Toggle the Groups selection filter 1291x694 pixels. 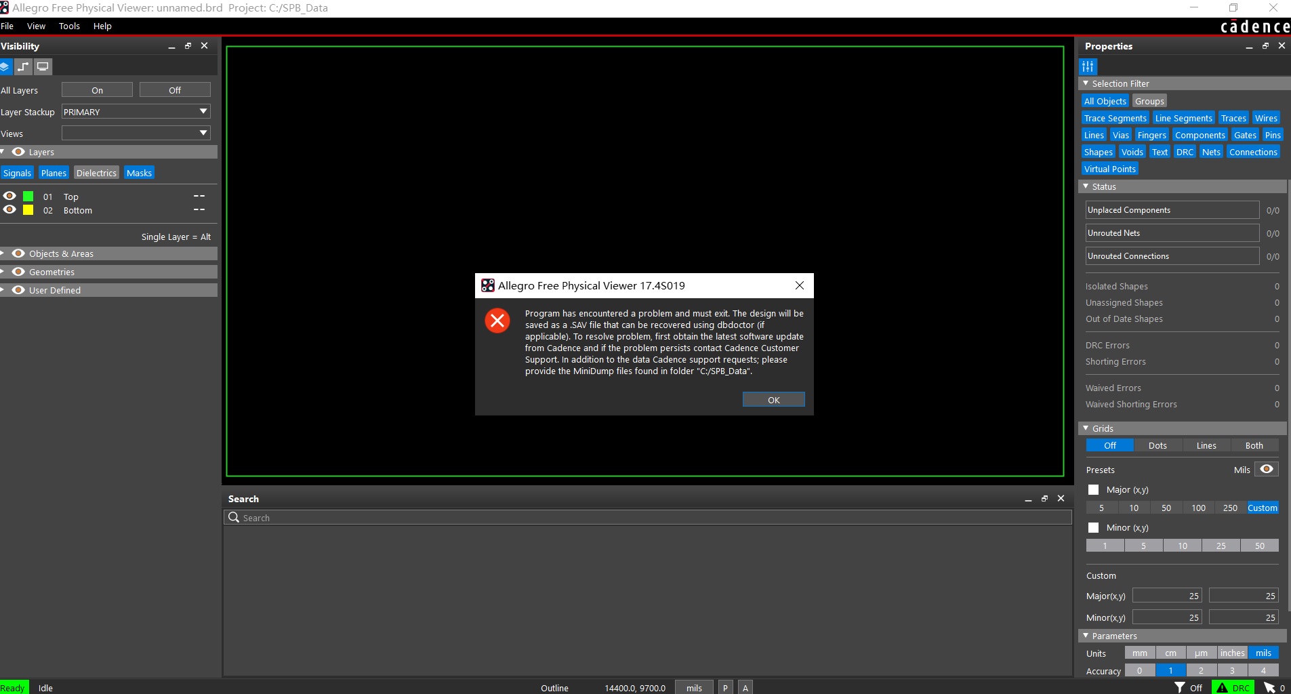pyautogui.click(x=1149, y=101)
